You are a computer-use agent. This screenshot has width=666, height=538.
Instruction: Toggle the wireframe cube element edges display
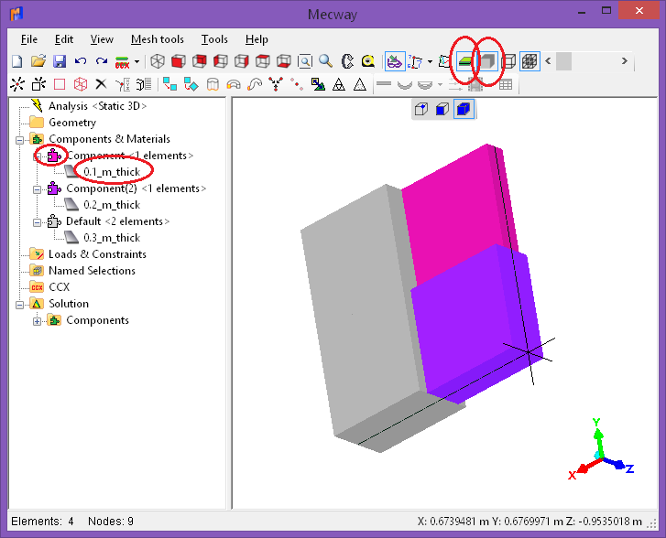click(x=508, y=62)
